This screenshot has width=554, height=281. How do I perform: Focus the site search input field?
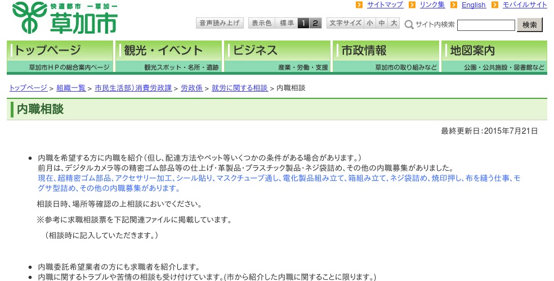coord(486,25)
